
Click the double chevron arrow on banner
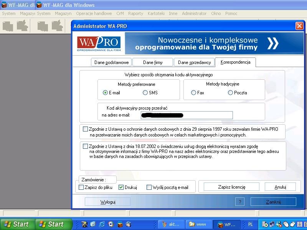pyautogui.click(x=273, y=43)
